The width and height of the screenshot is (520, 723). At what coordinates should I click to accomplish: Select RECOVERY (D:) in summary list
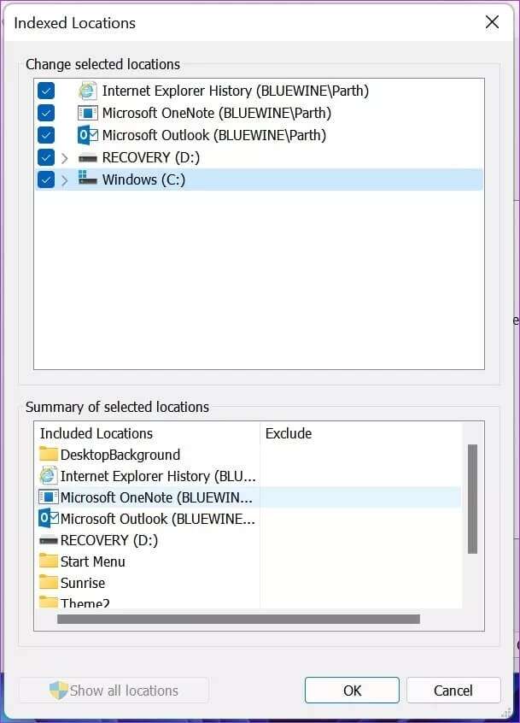(109, 540)
